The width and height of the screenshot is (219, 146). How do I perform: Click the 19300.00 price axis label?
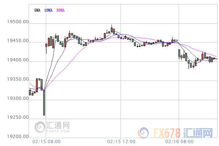18,98
